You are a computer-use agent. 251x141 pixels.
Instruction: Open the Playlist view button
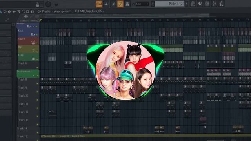point(193,4)
